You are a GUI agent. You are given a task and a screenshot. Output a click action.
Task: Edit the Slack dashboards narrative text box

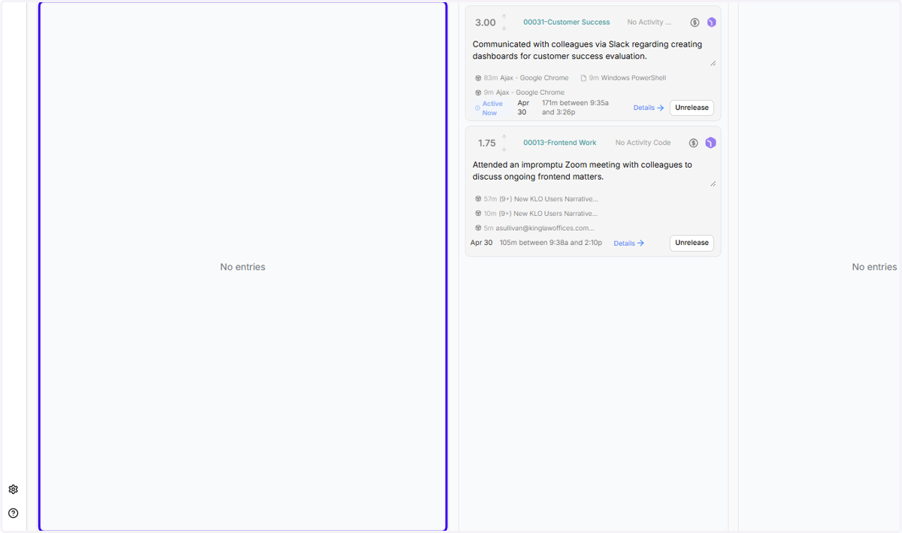(593, 50)
